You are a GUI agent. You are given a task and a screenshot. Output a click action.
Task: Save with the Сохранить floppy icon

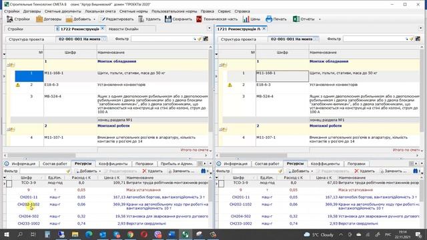point(168,19)
